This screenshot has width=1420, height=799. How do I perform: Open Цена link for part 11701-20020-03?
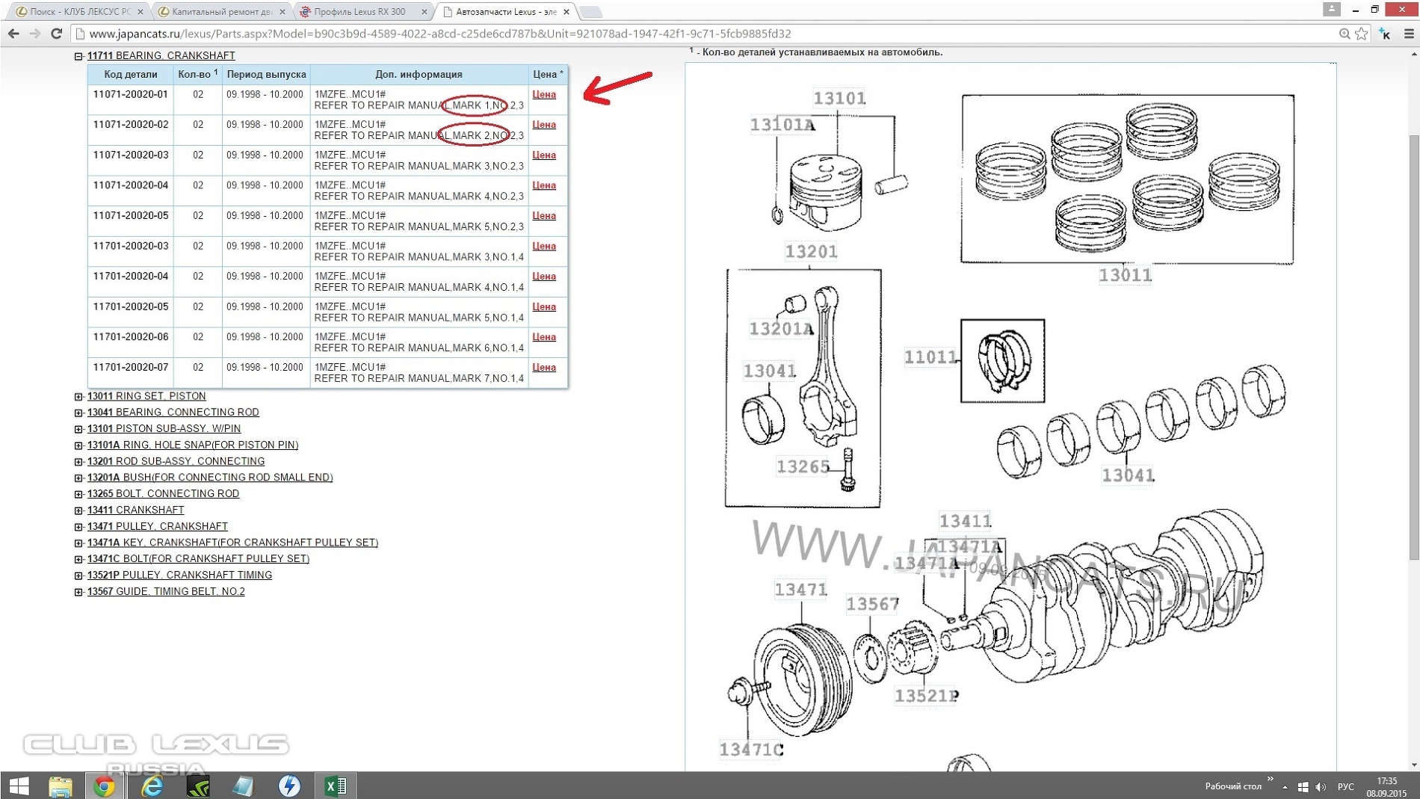pyautogui.click(x=544, y=246)
